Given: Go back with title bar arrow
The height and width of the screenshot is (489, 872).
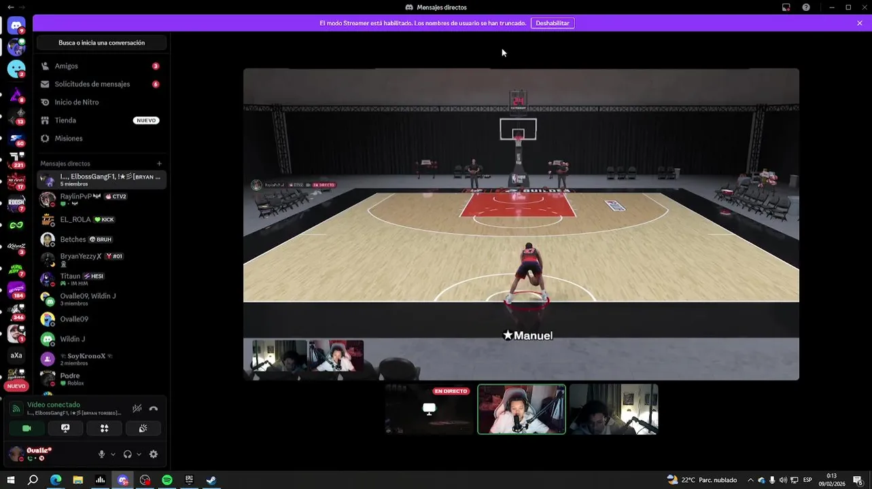Looking at the screenshot, I should click(10, 7).
